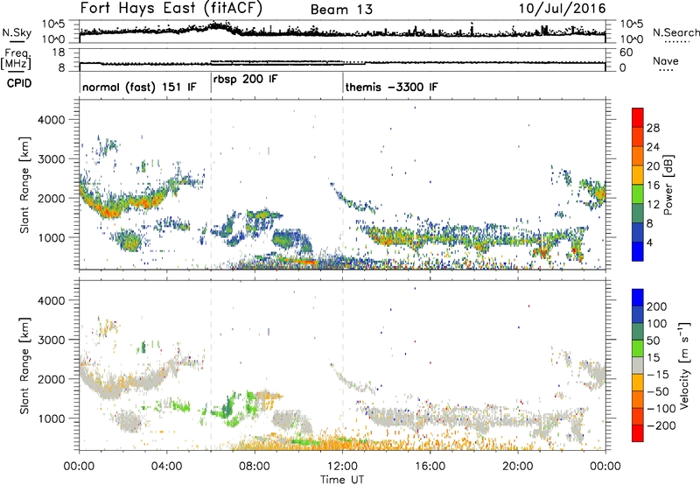Select the 'CPID' row label
This screenshot has height=485, width=700.
pyautogui.click(x=19, y=83)
